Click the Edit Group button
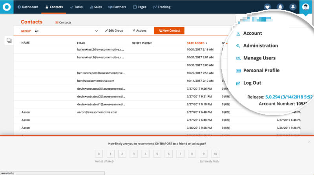 pos(114,31)
